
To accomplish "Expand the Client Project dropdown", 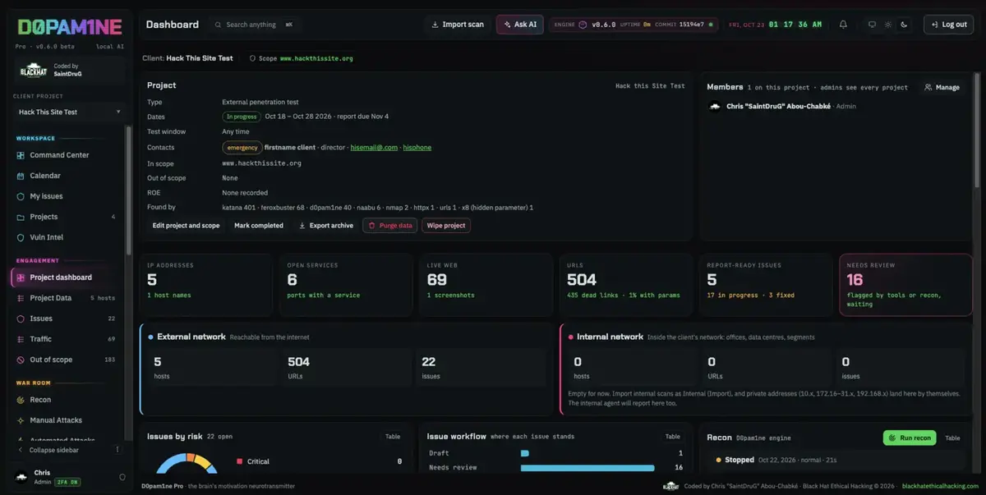I will (69, 112).
